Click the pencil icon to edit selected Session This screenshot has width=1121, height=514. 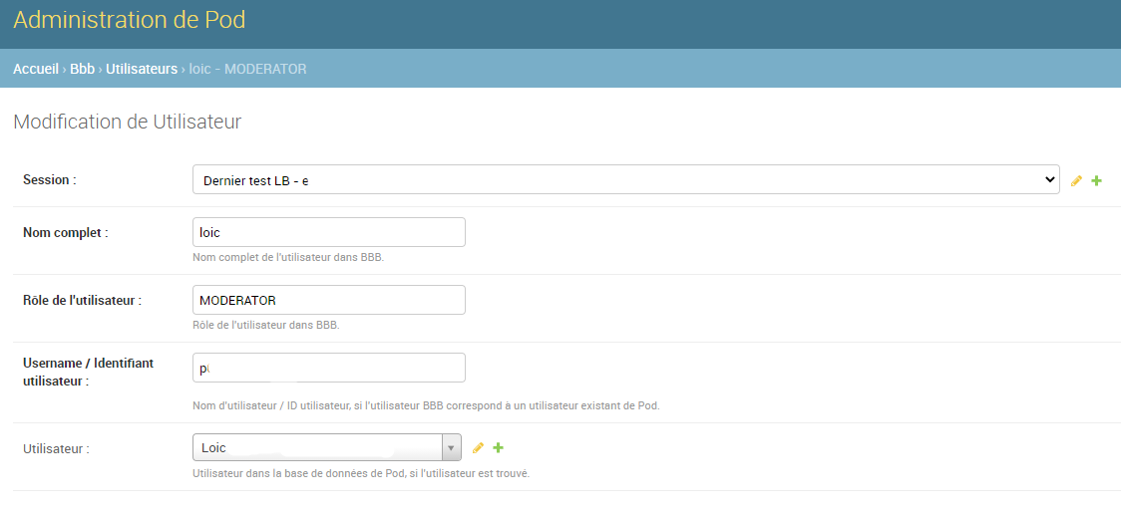point(1076,181)
